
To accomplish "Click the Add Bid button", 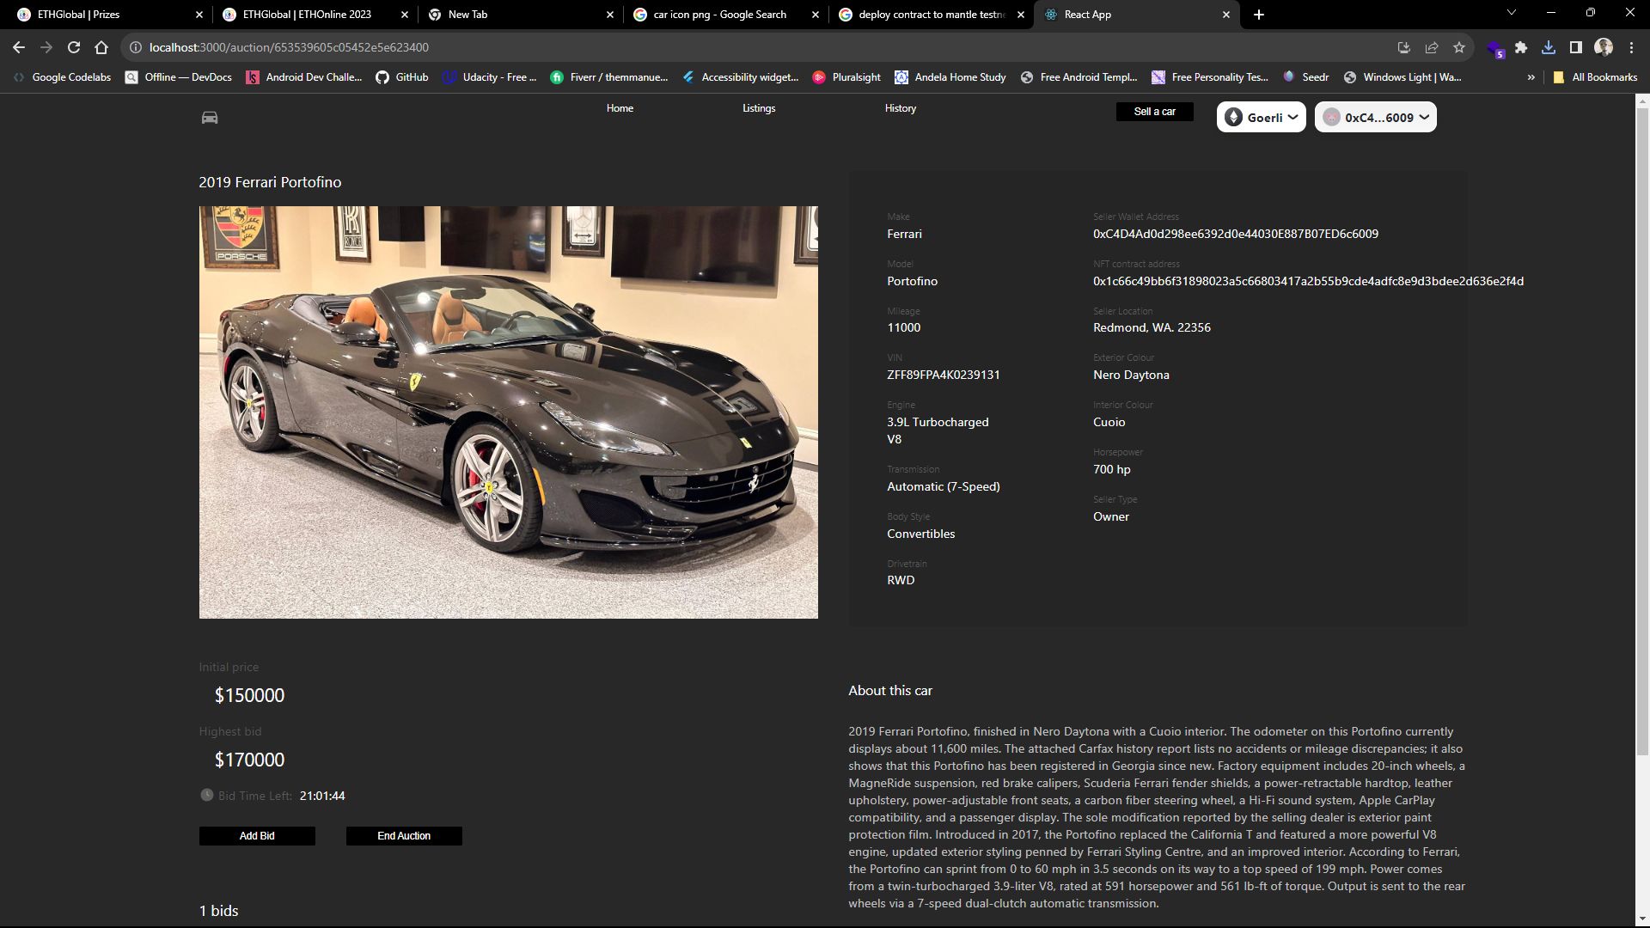I will pyautogui.click(x=256, y=835).
